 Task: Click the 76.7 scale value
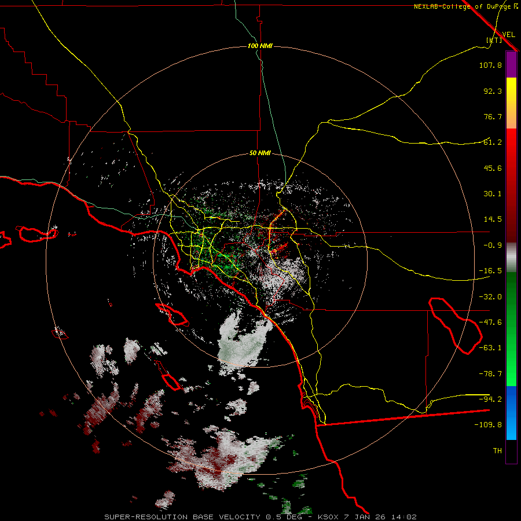[493, 116]
